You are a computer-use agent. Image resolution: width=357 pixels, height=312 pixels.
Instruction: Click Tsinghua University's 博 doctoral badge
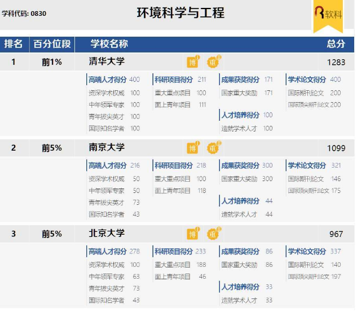click(193, 62)
